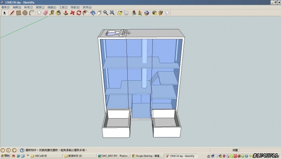Open the 工具(T) Tools menu

[63, 7]
